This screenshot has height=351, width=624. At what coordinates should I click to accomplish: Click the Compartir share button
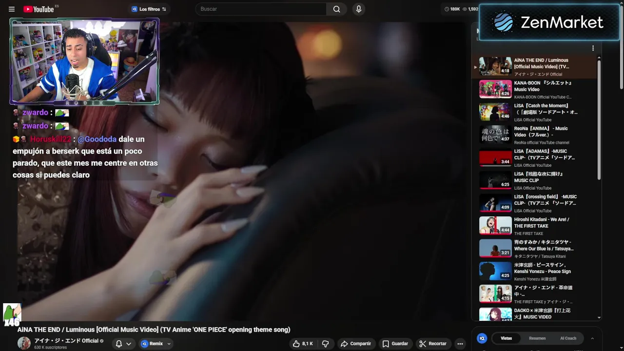[x=356, y=344]
